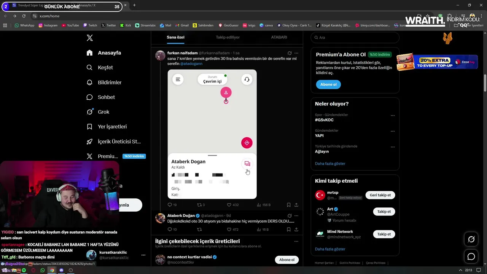
Task: Open the Kick bookmark
Action: point(126,25)
